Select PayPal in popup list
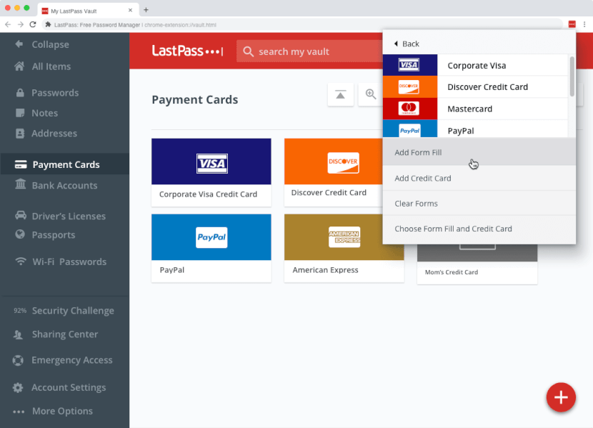This screenshot has height=428, width=593. point(475,129)
